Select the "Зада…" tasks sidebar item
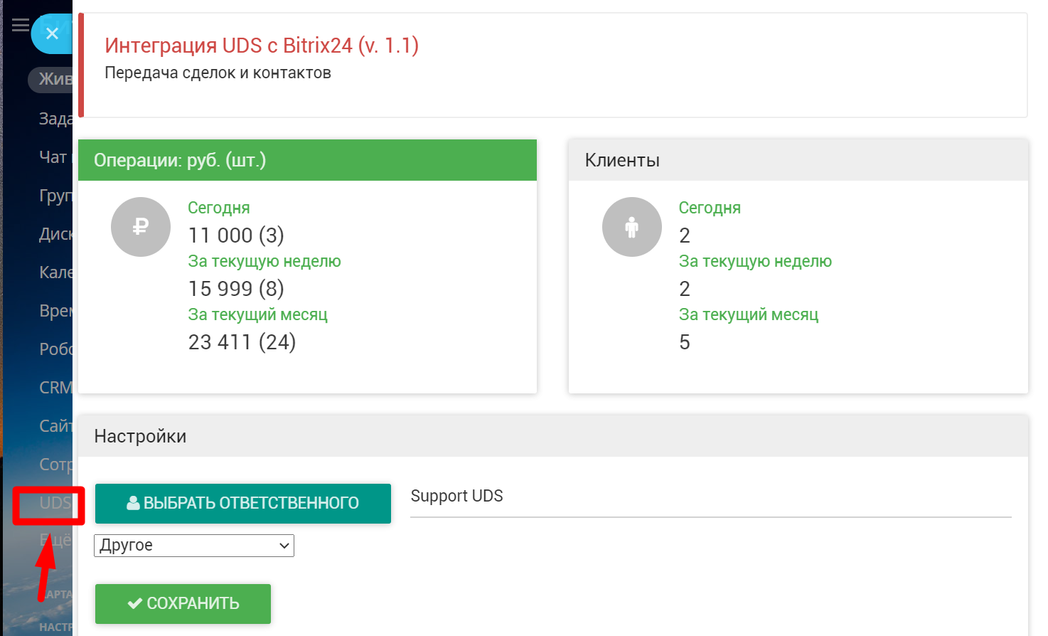This screenshot has width=1048, height=636. pyautogui.click(x=55, y=119)
